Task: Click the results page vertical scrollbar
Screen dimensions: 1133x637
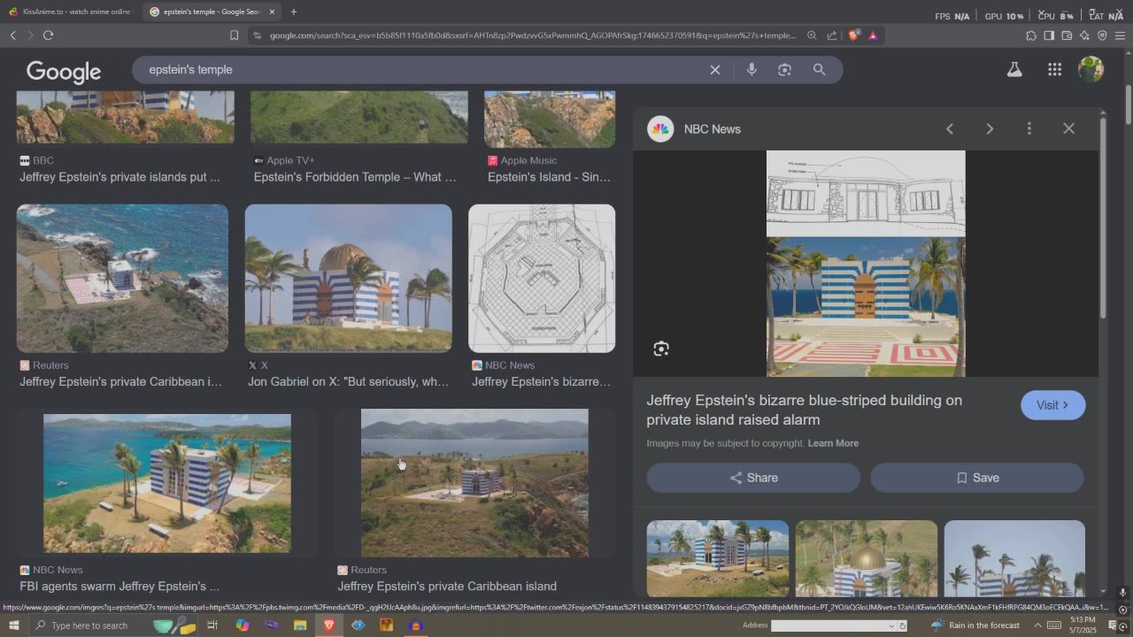Action: point(1128,104)
